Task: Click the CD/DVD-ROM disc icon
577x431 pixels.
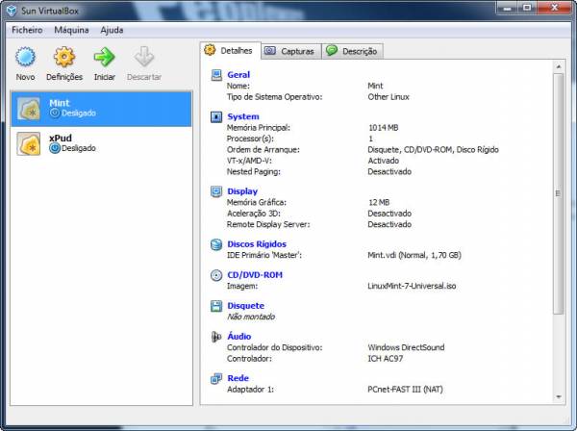Action: [x=216, y=275]
